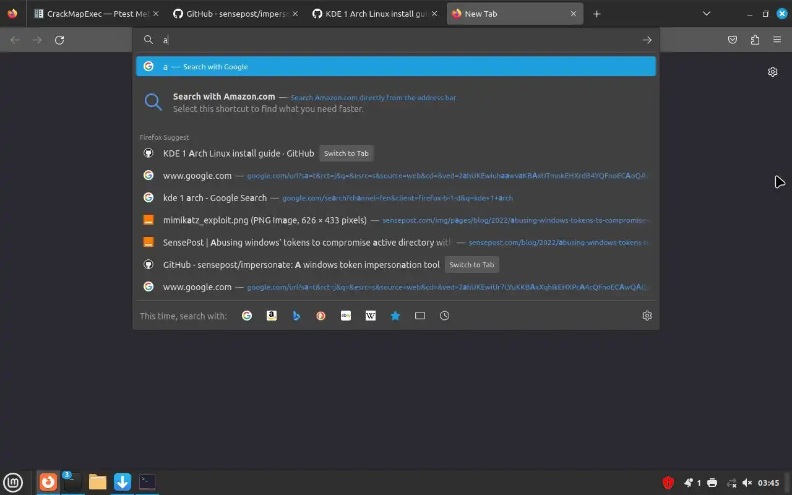Open mimikatz_exploit.png suggestion

[x=396, y=220]
